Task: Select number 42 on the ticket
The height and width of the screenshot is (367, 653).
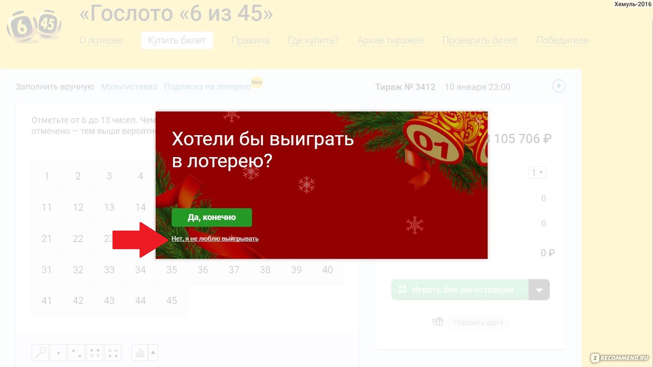Action: 78,301
